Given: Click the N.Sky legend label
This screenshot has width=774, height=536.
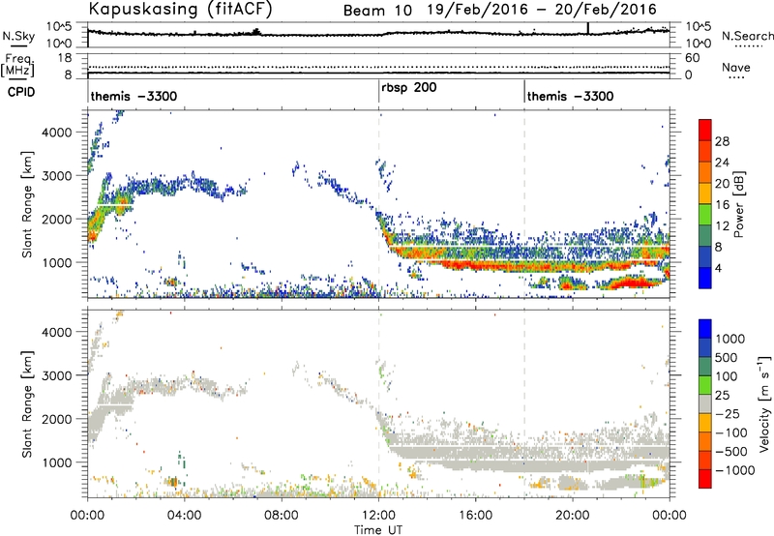Looking at the screenshot, I should coord(18,37).
